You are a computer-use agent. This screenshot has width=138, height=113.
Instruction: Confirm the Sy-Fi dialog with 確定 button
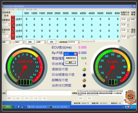pyautogui.click(x=71, y=63)
